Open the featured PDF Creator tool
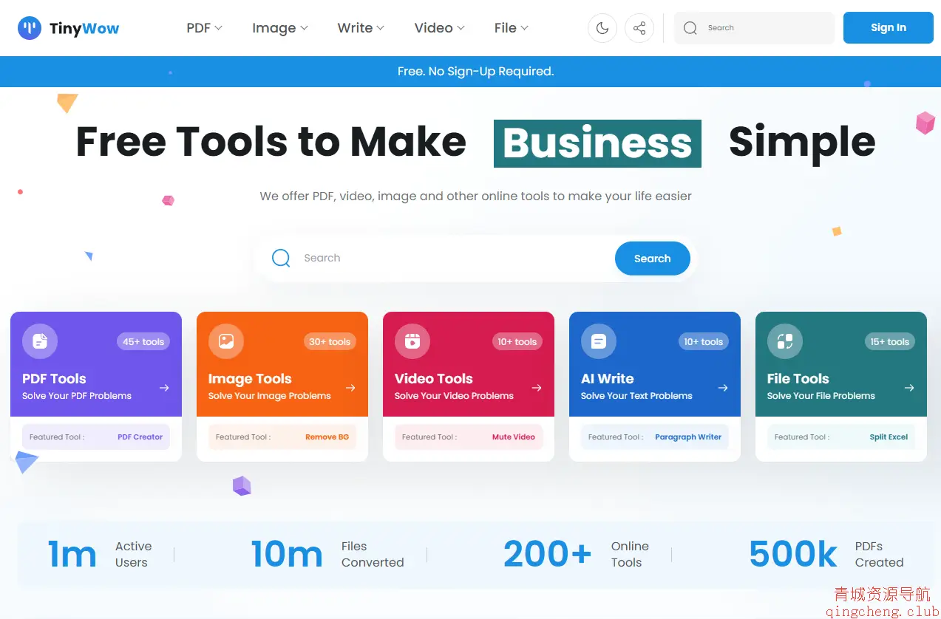The height and width of the screenshot is (619, 941). coord(140,437)
